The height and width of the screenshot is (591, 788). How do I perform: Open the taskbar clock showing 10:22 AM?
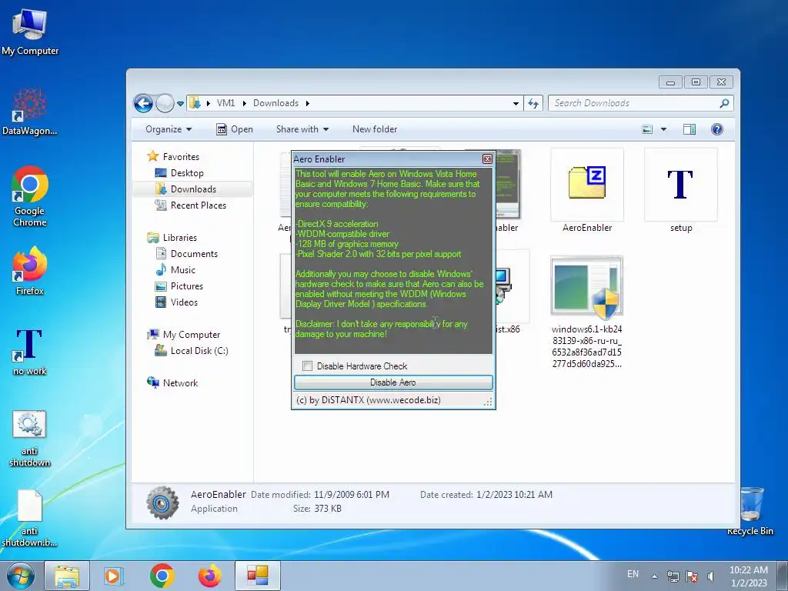tap(748, 576)
